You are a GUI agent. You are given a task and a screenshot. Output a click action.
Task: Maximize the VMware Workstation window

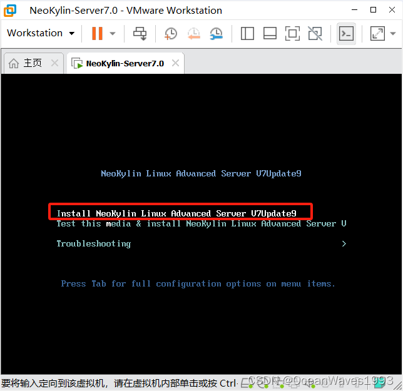(373, 10)
